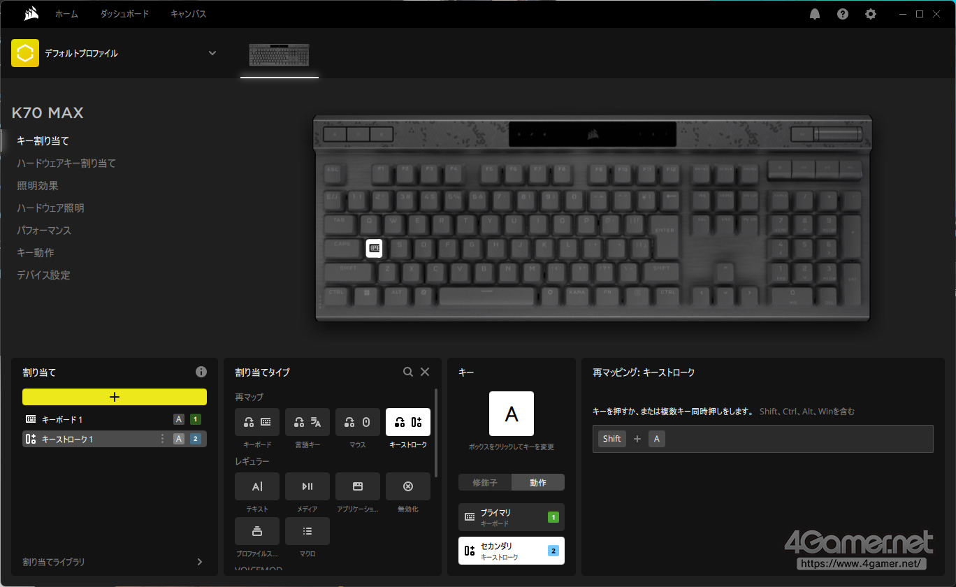Image resolution: width=956 pixels, height=587 pixels.
Task: Show info for the 割り当て panel
Action: (x=201, y=372)
